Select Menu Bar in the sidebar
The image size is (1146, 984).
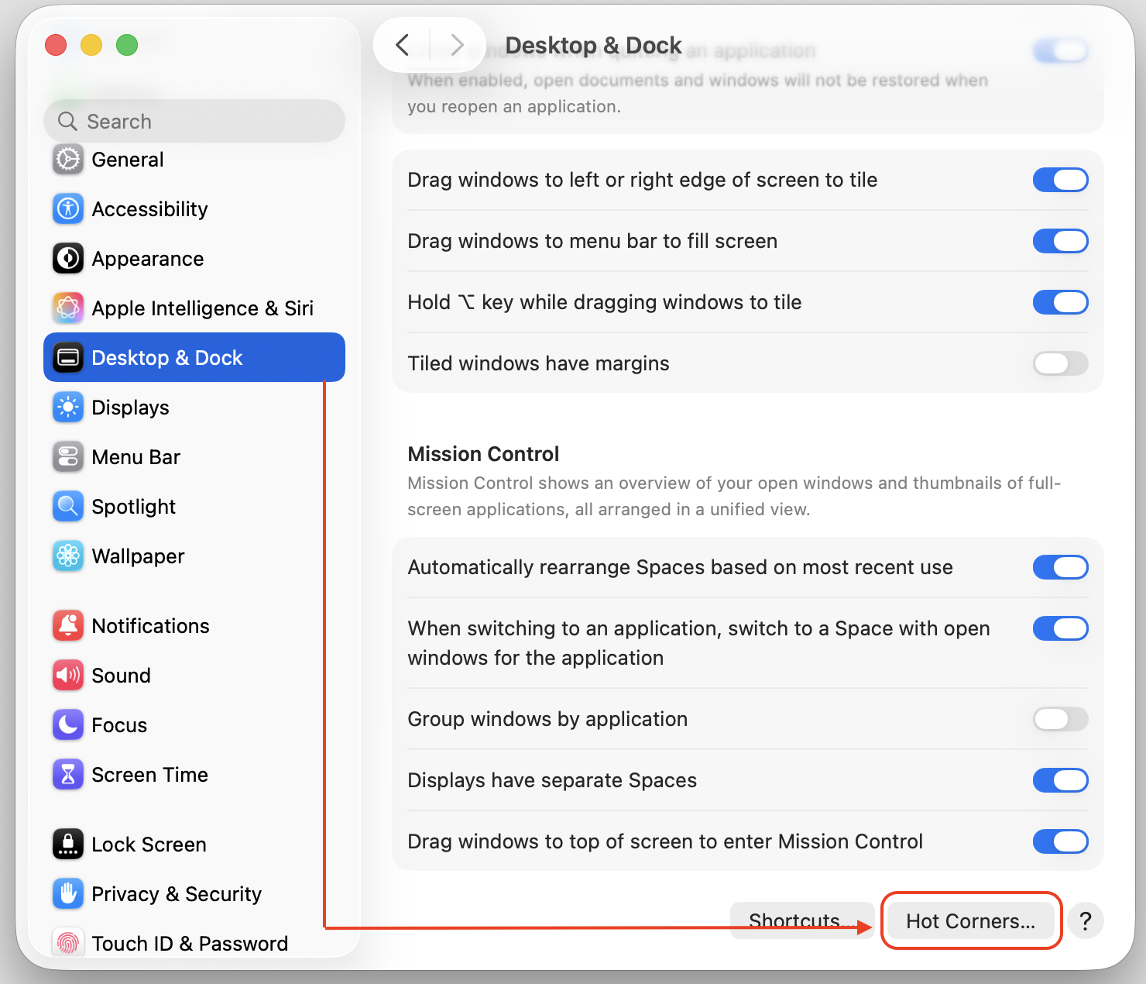(194, 457)
